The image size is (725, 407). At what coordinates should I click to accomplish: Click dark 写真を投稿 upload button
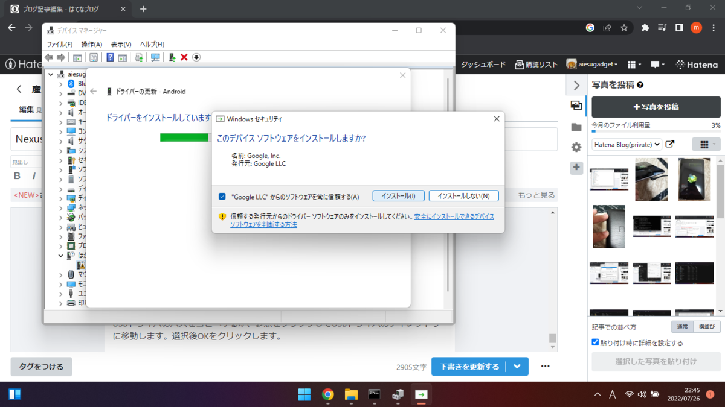coord(656,107)
